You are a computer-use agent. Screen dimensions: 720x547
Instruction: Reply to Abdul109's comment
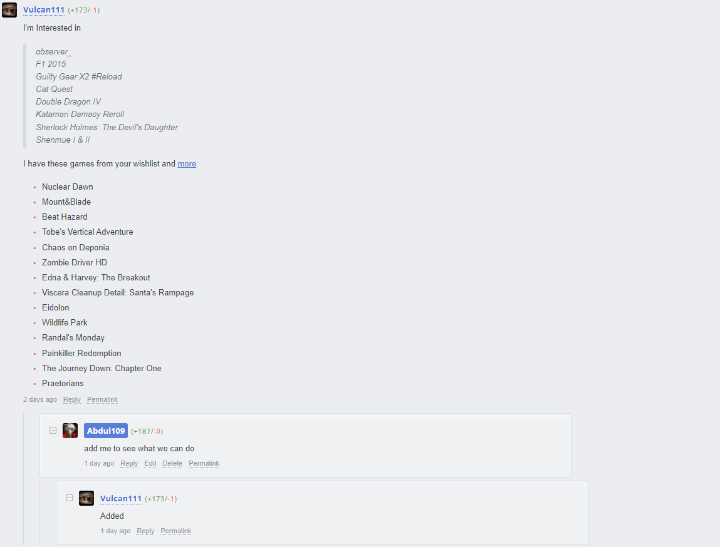[129, 463]
